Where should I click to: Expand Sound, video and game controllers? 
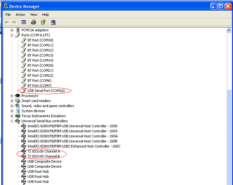click(x=12, y=106)
